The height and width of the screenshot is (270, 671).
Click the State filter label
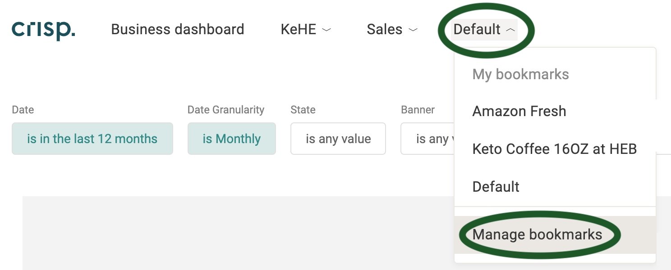coord(303,110)
